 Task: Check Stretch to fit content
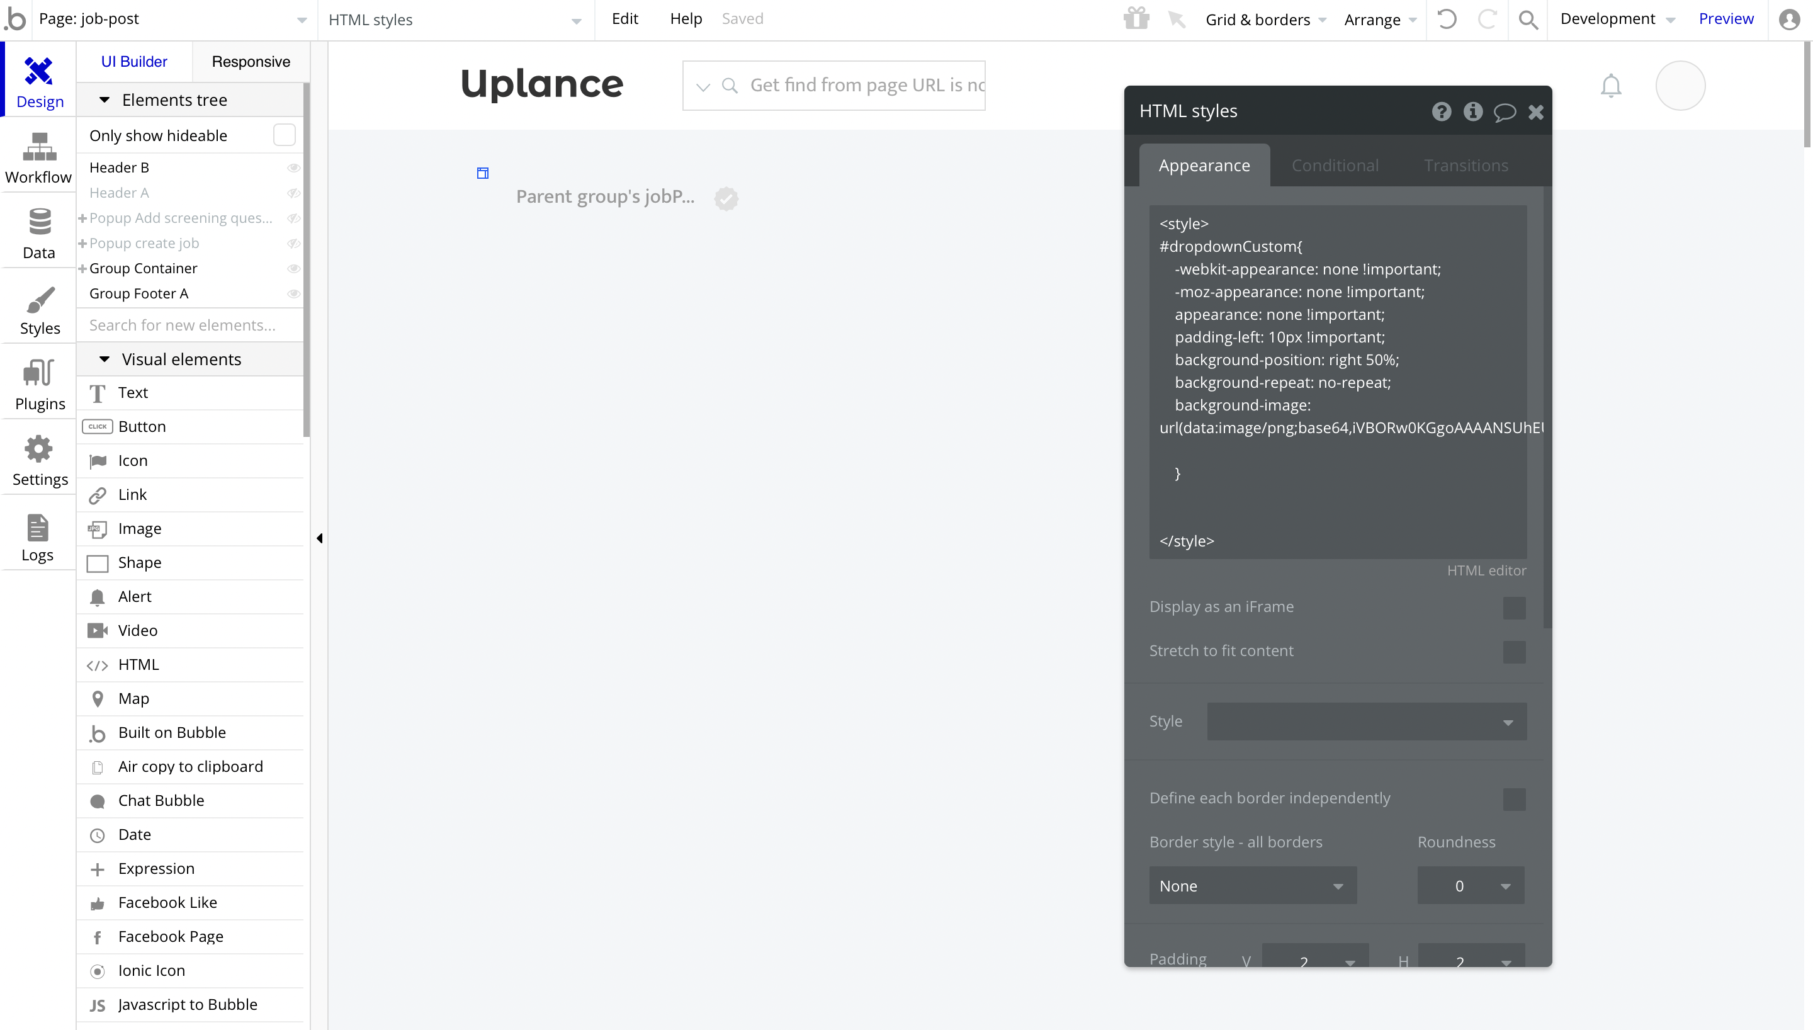1514,652
